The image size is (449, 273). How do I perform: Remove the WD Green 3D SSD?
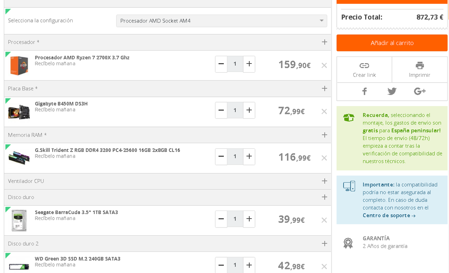tap(324, 266)
